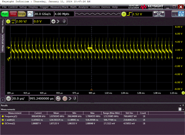Pin the horizontal settings toolbar

[74, 98]
